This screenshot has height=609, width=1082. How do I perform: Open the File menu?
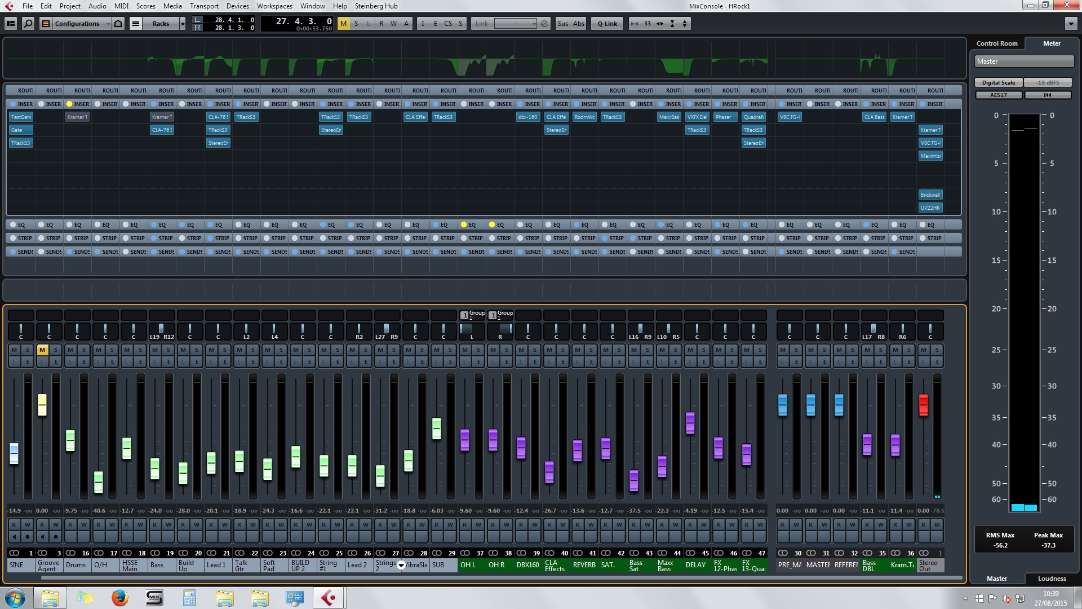27,6
